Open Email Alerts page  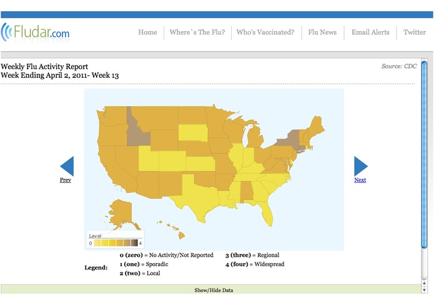tap(370, 32)
